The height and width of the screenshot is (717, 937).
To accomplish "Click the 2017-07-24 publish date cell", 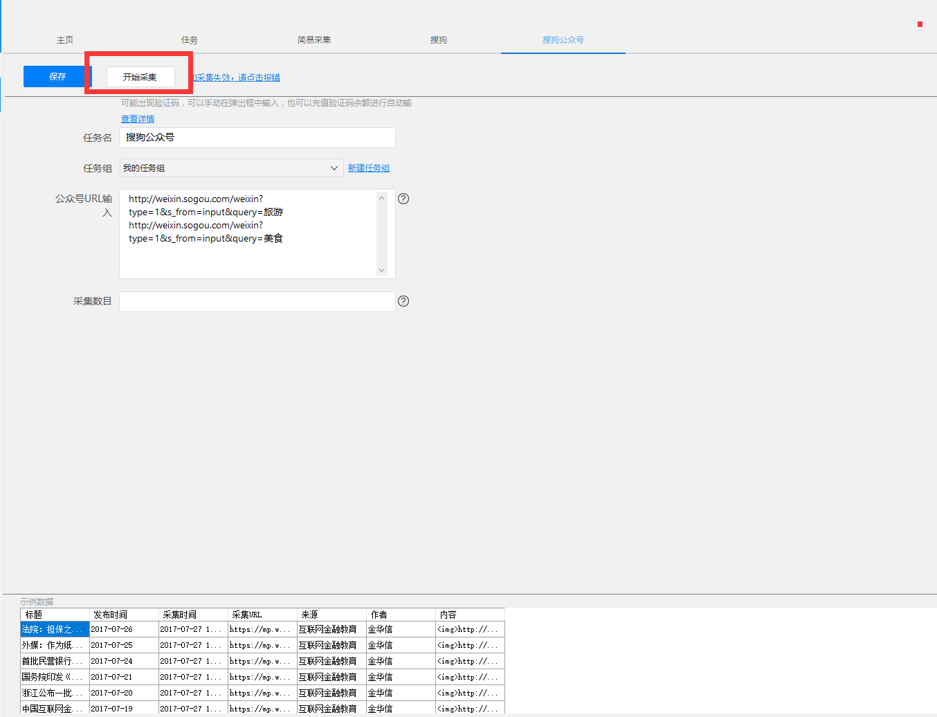I will tap(125, 661).
